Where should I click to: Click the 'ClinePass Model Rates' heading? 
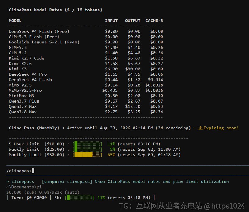(56, 10)
